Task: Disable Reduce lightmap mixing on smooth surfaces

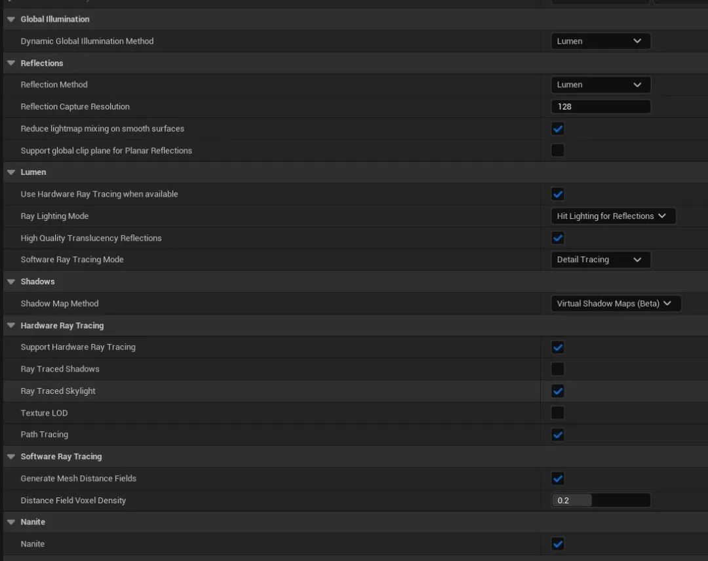Action: coord(558,129)
